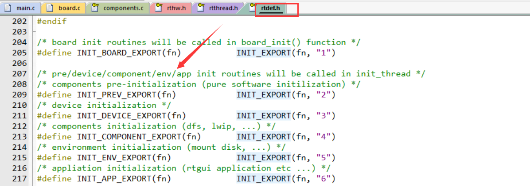The image size is (530, 186).
Task: Click INIT_BOARD_EXPORT(fn) macro name
Action: click(129, 53)
